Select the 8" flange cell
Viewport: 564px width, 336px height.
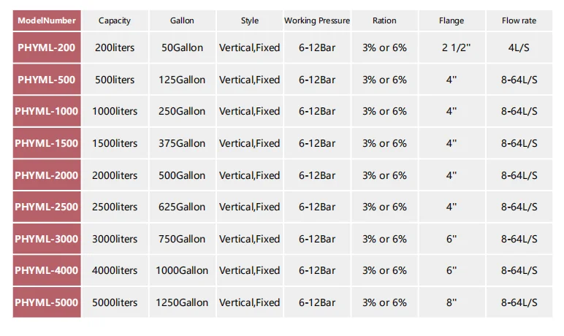[x=451, y=302]
